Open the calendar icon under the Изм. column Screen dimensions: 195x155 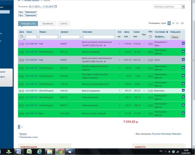pos(150,37)
